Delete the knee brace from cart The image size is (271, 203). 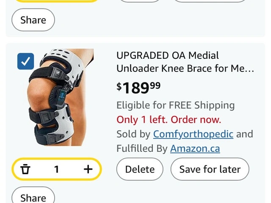[x=140, y=169]
